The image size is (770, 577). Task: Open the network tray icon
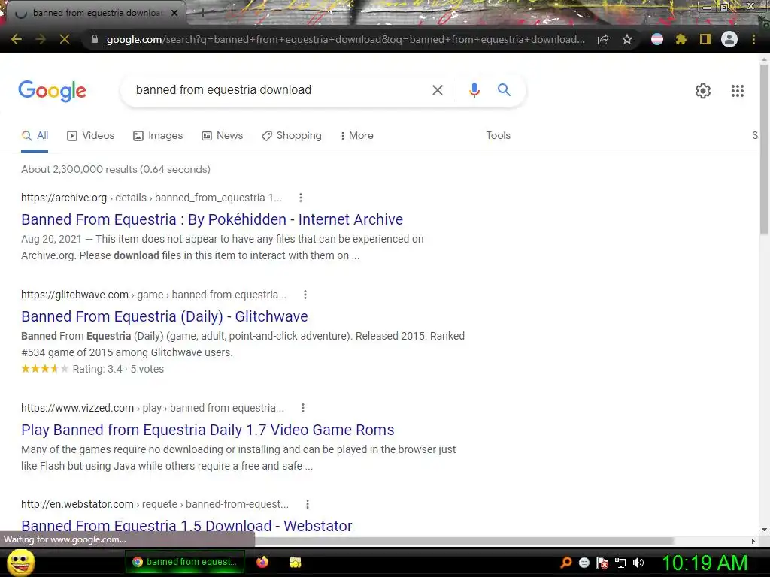[x=620, y=563]
